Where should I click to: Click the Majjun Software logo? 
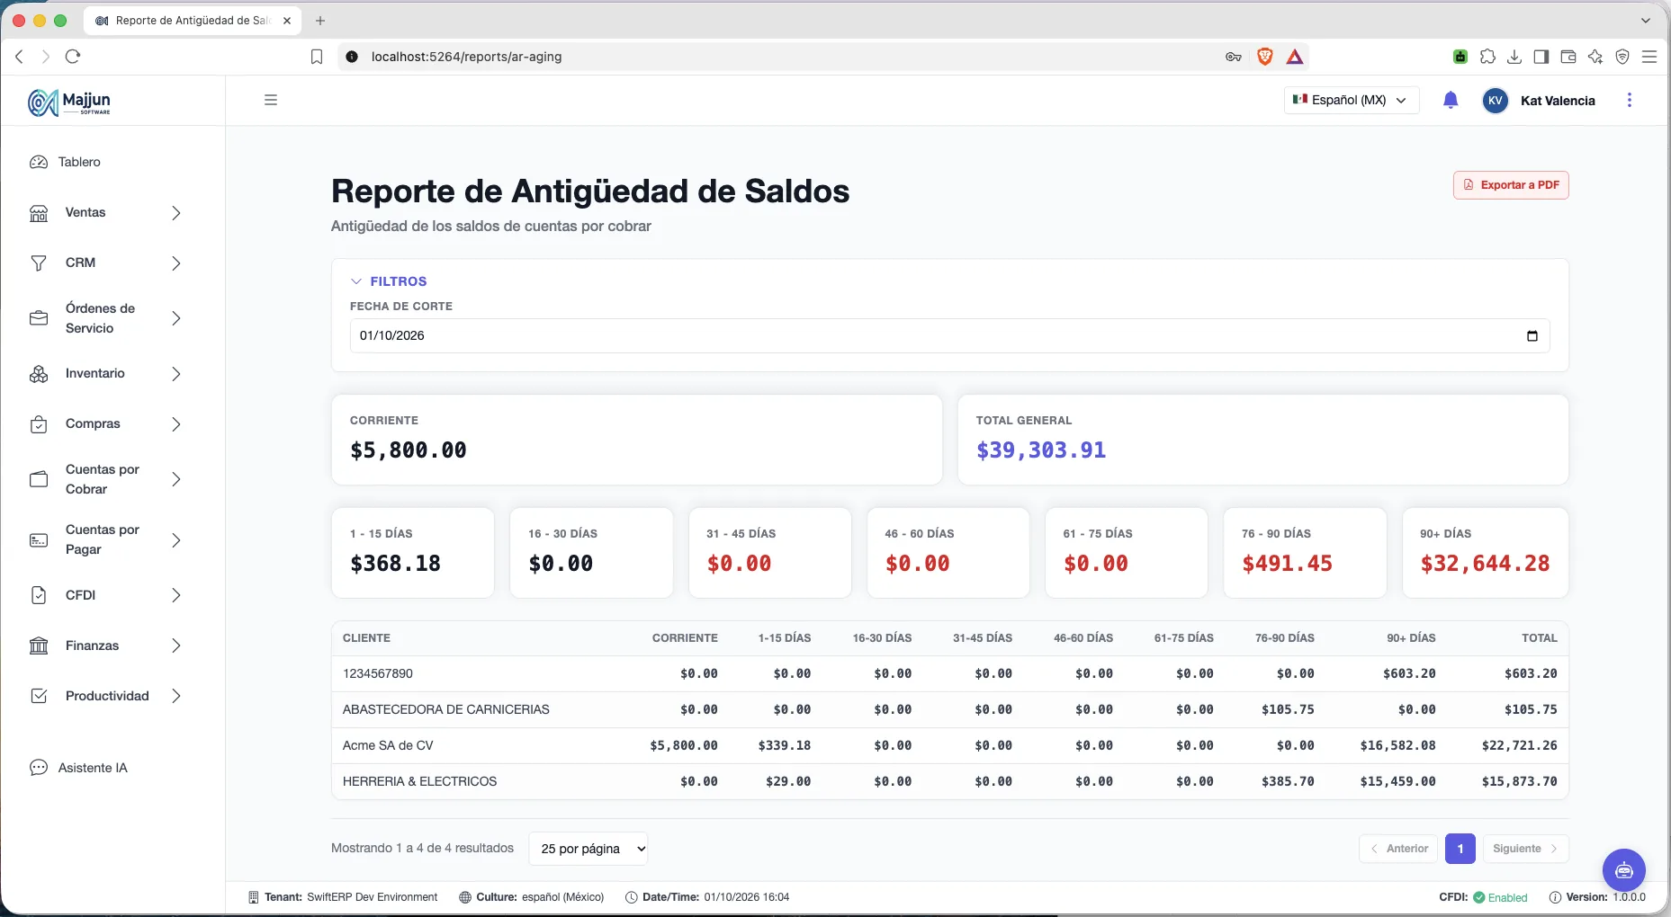click(69, 102)
